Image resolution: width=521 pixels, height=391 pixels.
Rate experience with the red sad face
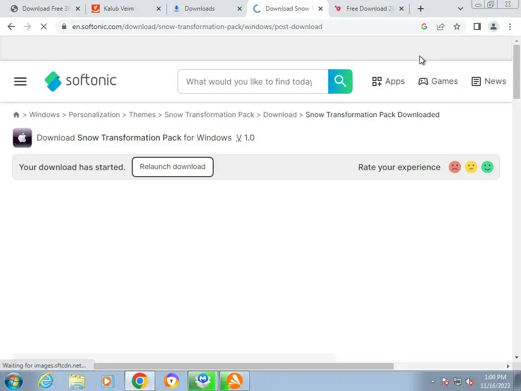(454, 167)
